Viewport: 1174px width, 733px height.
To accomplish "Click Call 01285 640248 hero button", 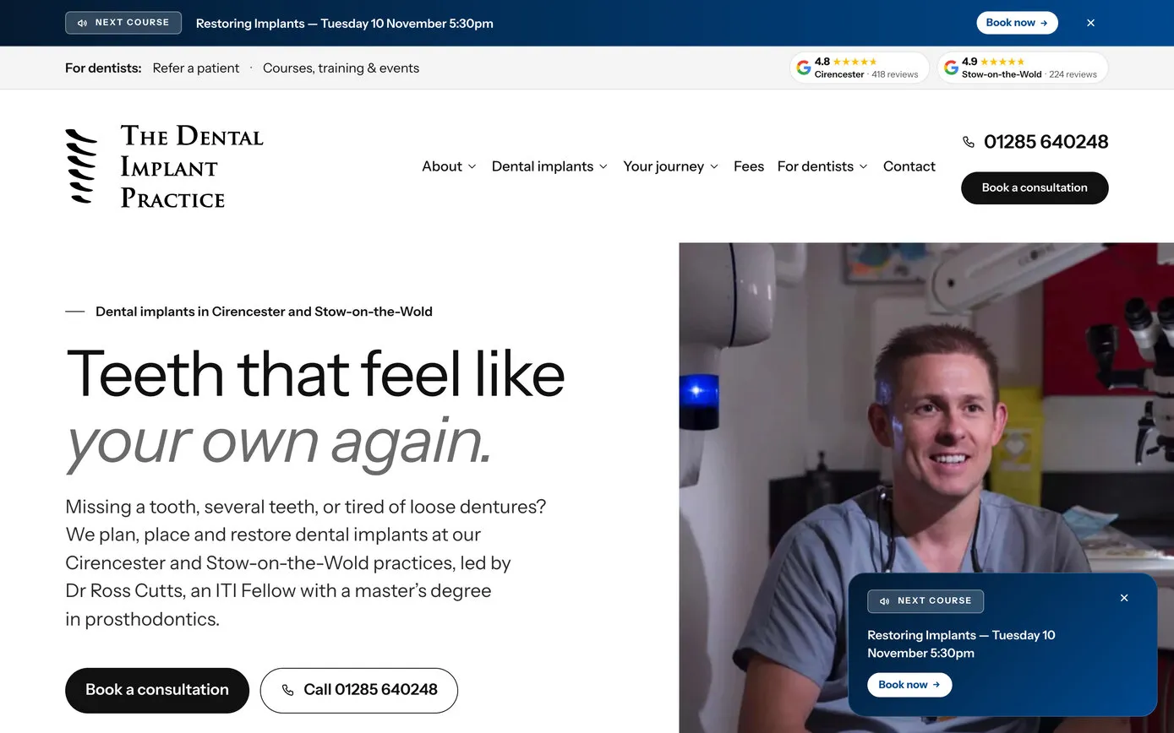I will (x=359, y=690).
